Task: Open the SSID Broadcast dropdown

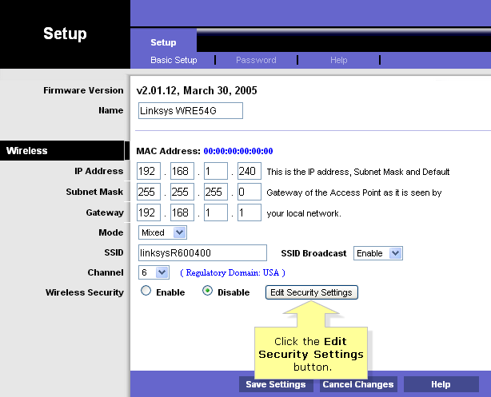Action: click(x=378, y=253)
